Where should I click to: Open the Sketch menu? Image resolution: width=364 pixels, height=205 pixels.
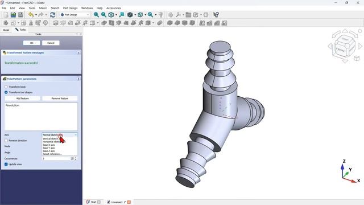tap(55, 8)
